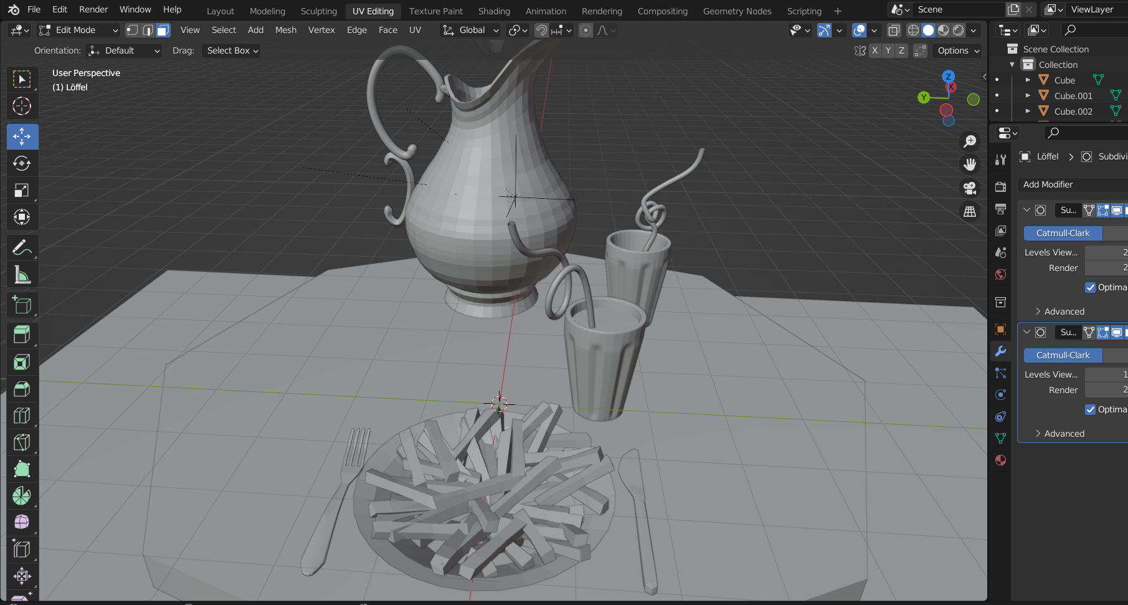Image resolution: width=1128 pixels, height=605 pixels.
Task: Toggle snapping magnet icon
Action: (x=542, y=30)
